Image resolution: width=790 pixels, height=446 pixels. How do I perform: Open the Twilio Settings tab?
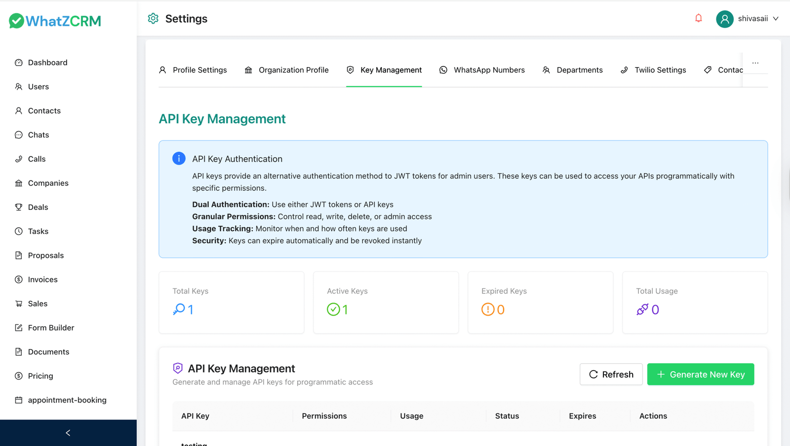tap(653, 70)
